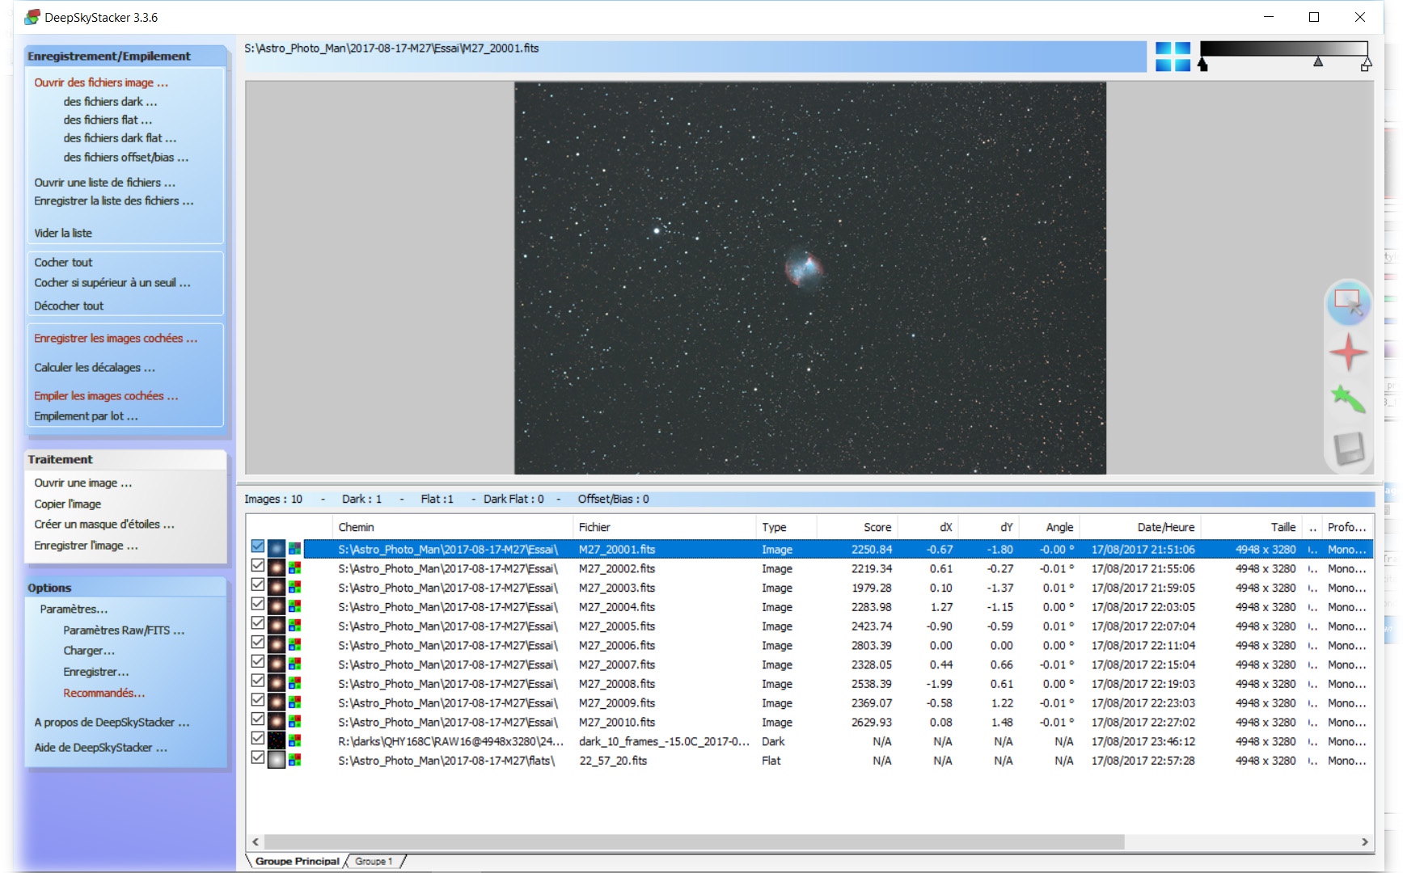Disable the Dark frame row checkbox
1403x873 pixels.
pos(258,739)
